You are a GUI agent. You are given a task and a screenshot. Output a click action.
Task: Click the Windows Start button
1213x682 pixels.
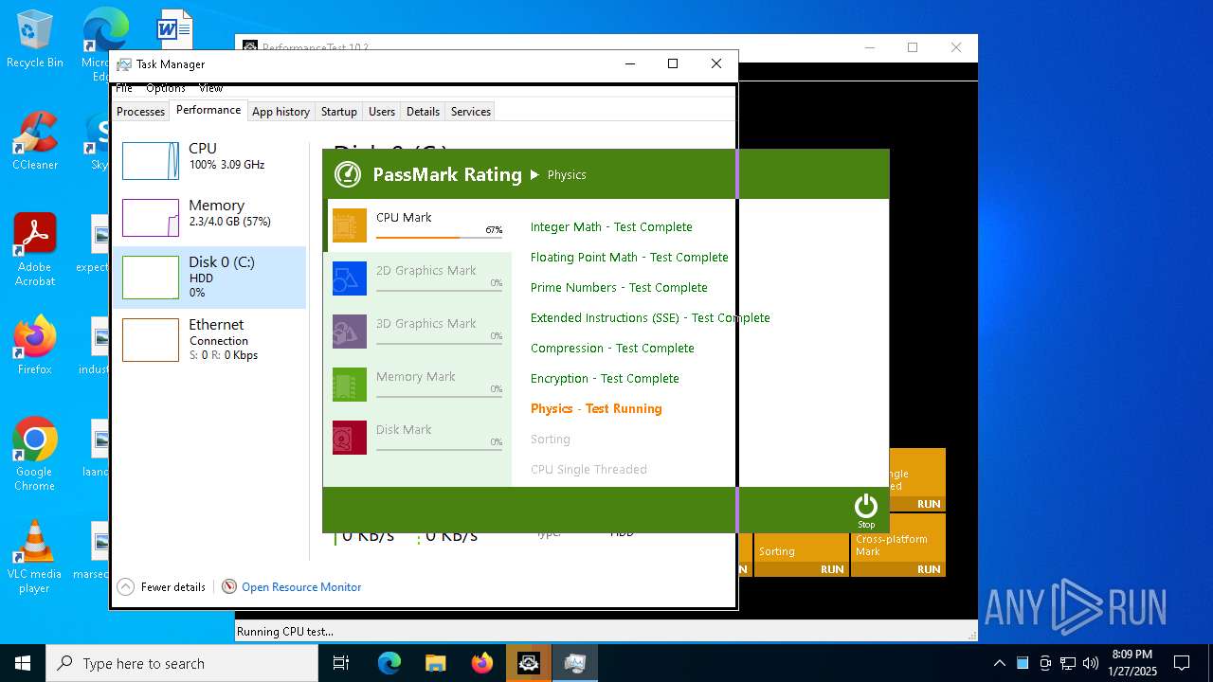coord(23,663)
